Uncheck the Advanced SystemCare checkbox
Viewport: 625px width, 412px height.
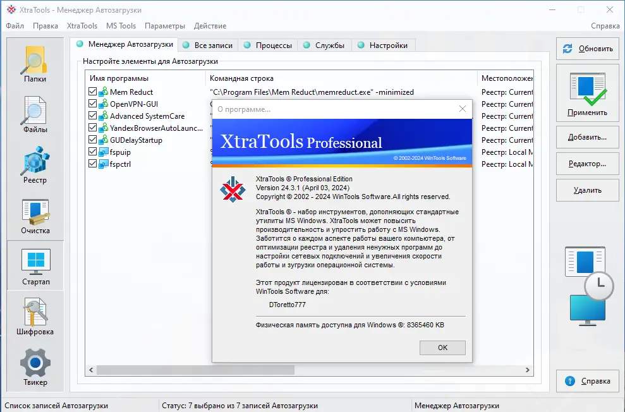point(92,116)
